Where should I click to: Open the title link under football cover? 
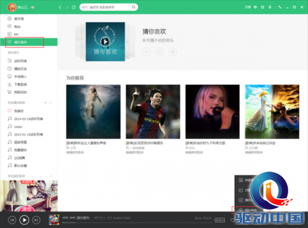click(x=145, y=143)
